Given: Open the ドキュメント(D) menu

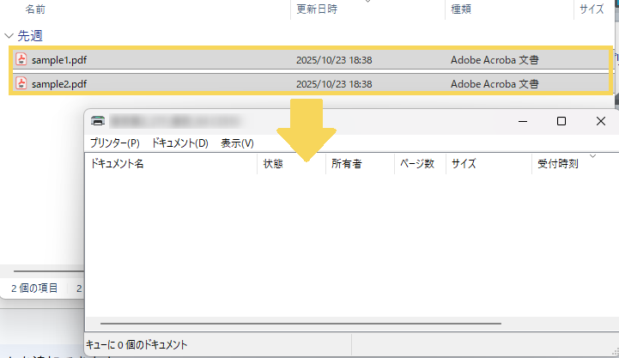Looking at the screenshot, I should 179,143.
